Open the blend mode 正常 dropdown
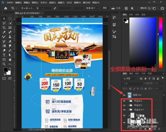This screenshot has height=132, width=166. click(x=132, y=84)
